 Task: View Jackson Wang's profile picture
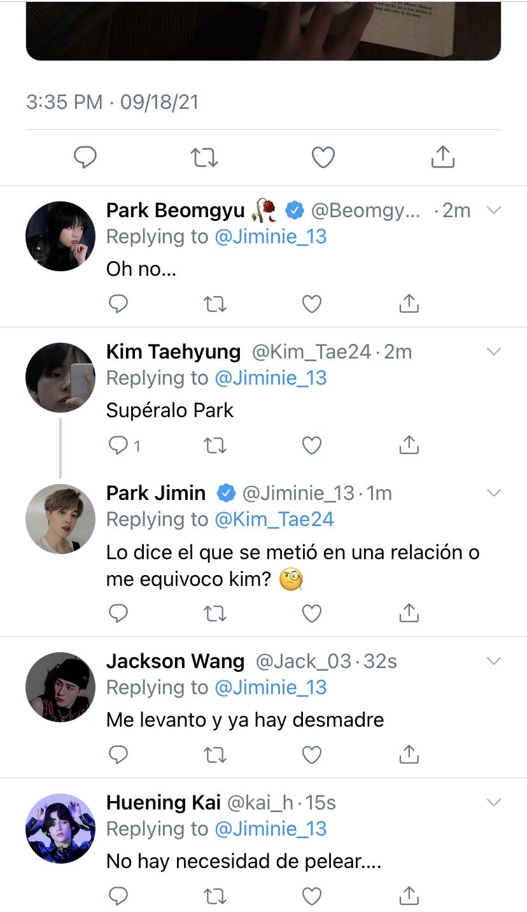(60, 687)
